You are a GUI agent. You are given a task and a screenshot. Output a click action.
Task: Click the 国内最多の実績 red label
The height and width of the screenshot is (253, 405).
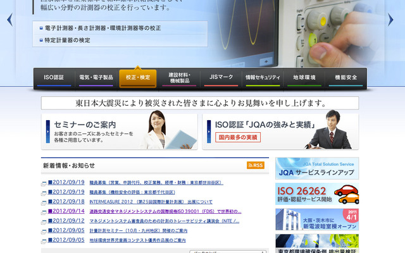[x=238, y=137]
